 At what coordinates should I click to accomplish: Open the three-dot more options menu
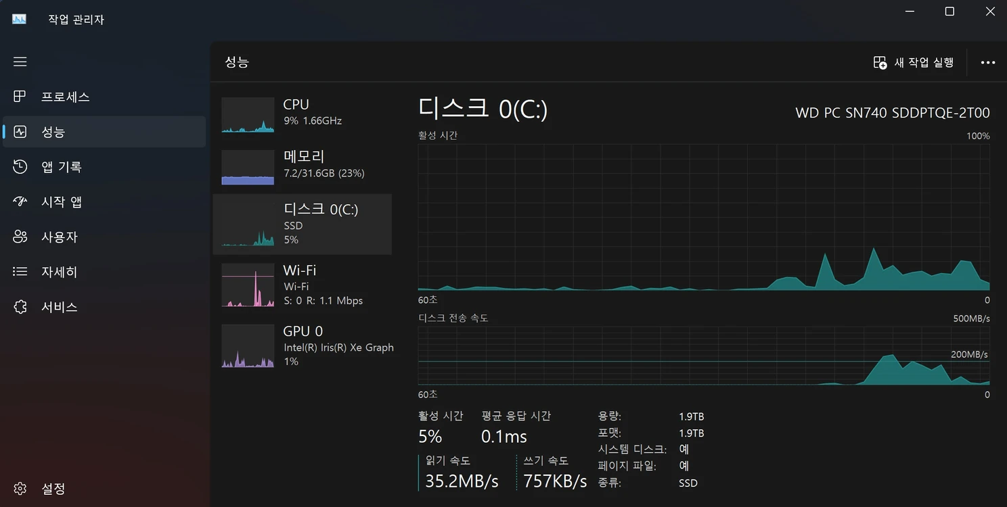[988, 62]
